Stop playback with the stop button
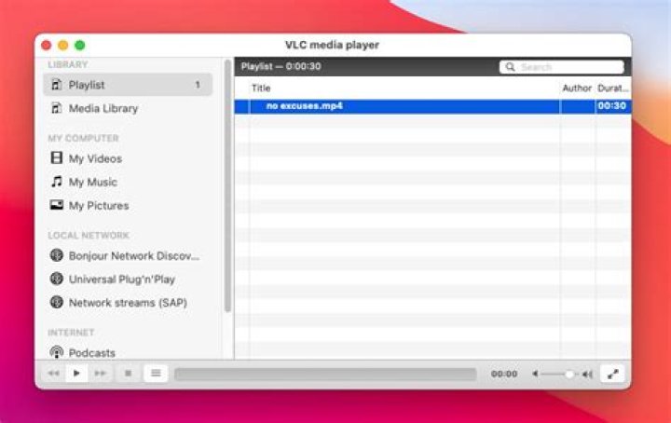 click(128, 374)
